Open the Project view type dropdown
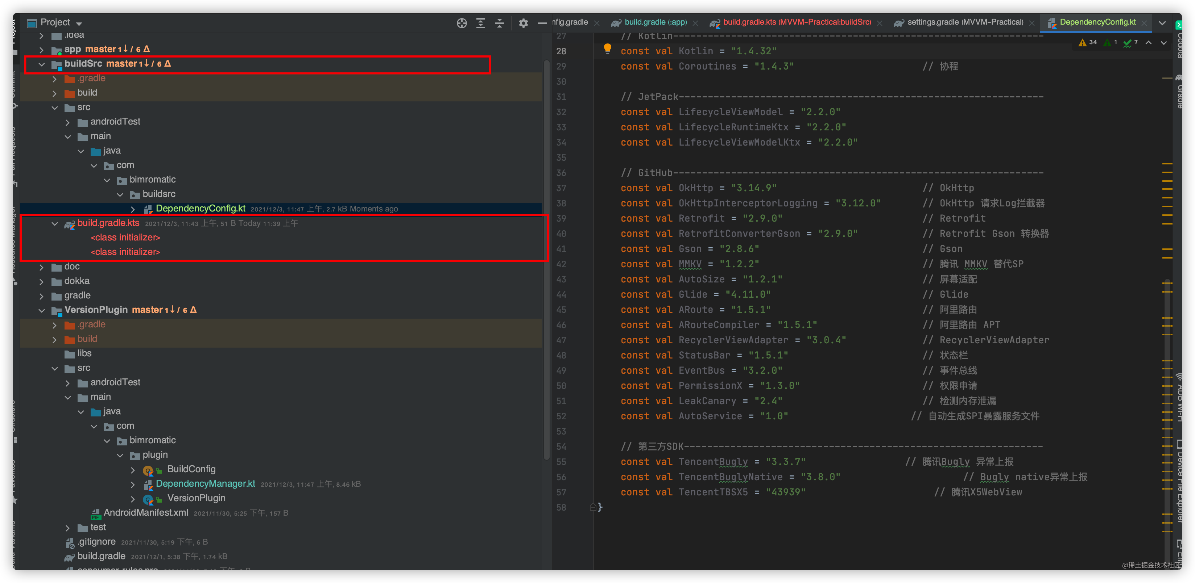Viewport: 1195px width, 583px height. pyautogui.click(x=79, y=23)
